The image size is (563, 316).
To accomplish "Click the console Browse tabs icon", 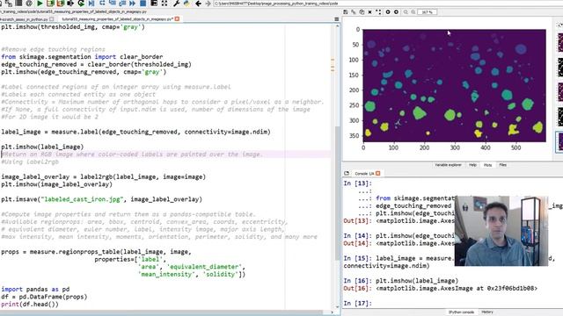I will tap(347, 174).
